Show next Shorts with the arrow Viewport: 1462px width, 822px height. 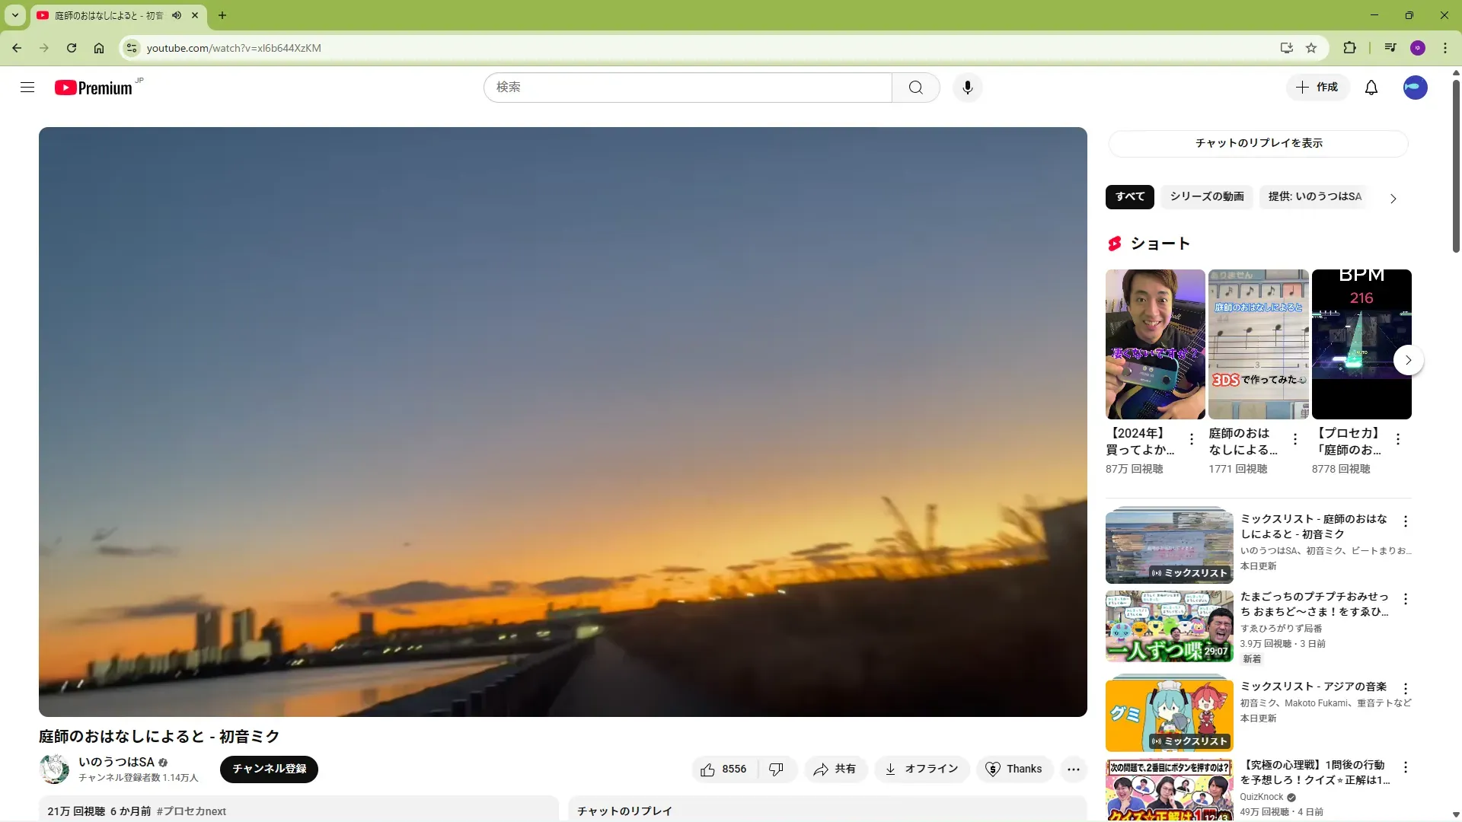(1408, 360)
